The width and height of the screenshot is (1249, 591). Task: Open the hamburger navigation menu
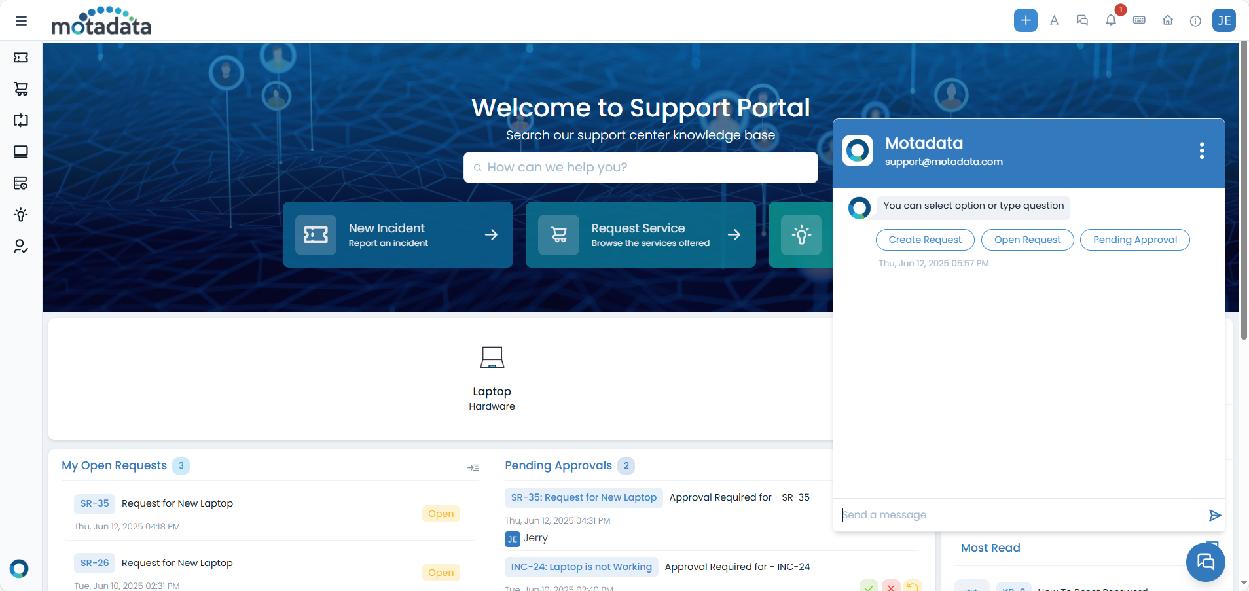point(21,20)
